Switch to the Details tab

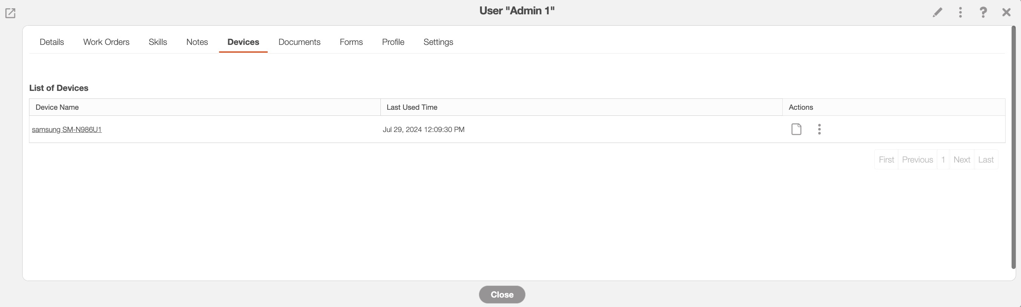click(52, 42)
